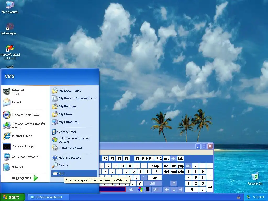The image size is (268, 201).
Task: Click the F5 function key
Action: [106, 159]
